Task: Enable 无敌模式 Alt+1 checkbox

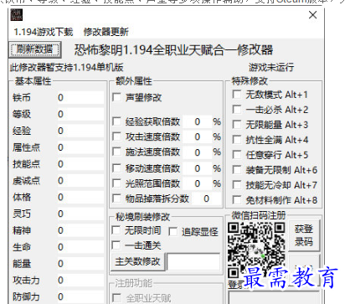Action: click(x=237, y=95)
